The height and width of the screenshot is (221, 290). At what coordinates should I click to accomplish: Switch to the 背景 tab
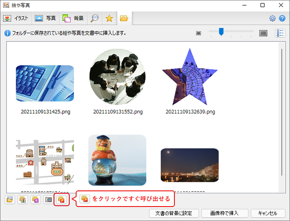73,18
